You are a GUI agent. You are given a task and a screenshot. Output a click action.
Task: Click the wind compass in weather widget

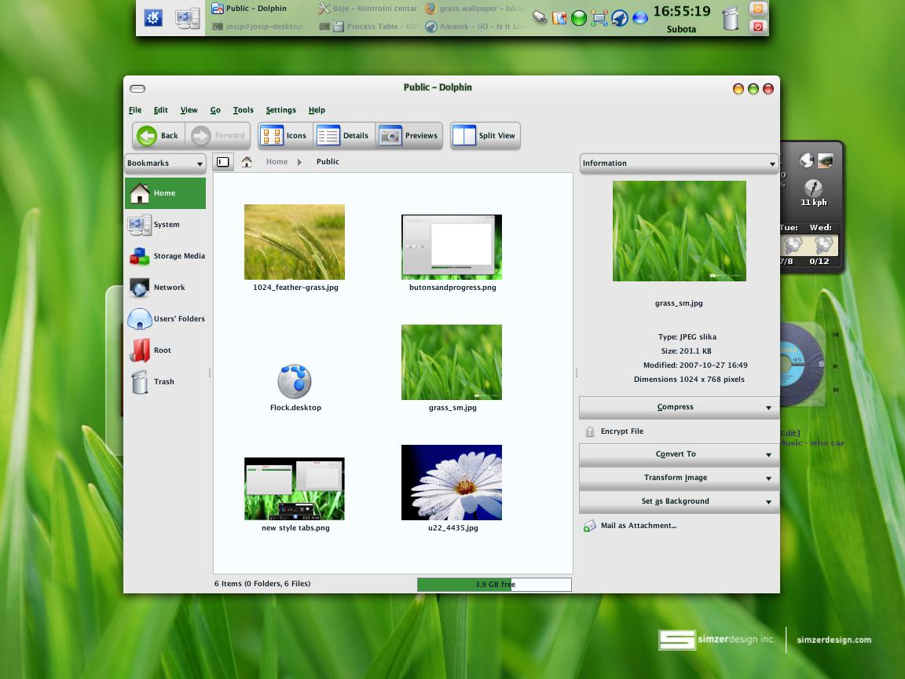(x=813, y=188)
